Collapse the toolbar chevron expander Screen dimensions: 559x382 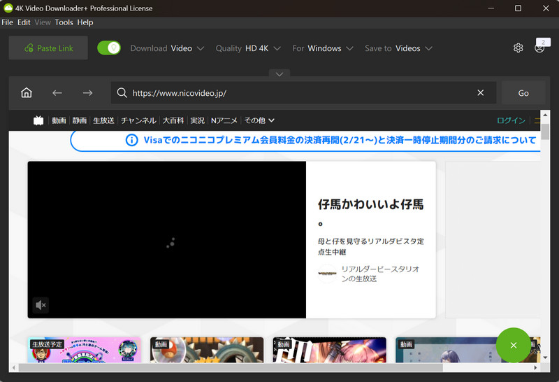pyautogui.click(x=279, y=74)
